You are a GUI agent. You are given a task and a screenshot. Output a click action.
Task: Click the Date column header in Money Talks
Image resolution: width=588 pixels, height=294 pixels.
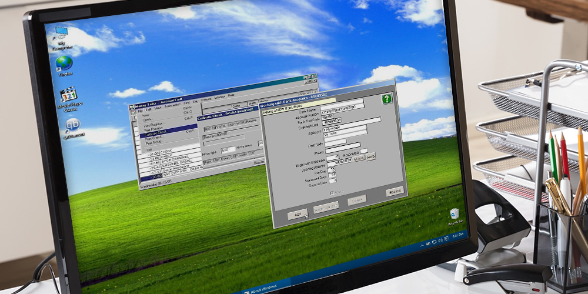[x=239, y=106]
